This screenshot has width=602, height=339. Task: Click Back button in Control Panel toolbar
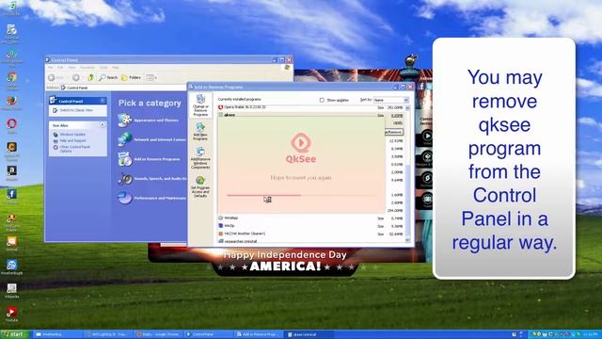(x=56, y=77)
